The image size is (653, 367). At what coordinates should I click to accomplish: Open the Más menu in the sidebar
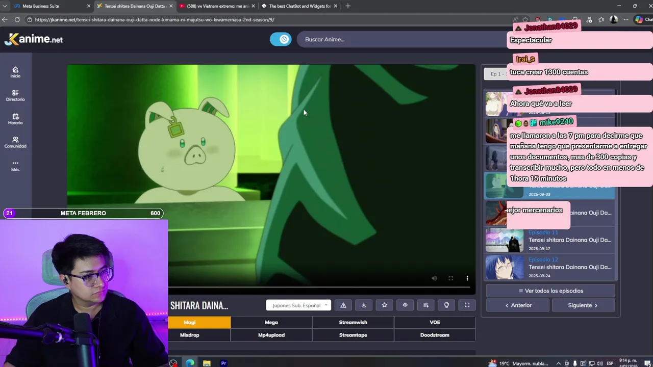[x=15, y=166]
